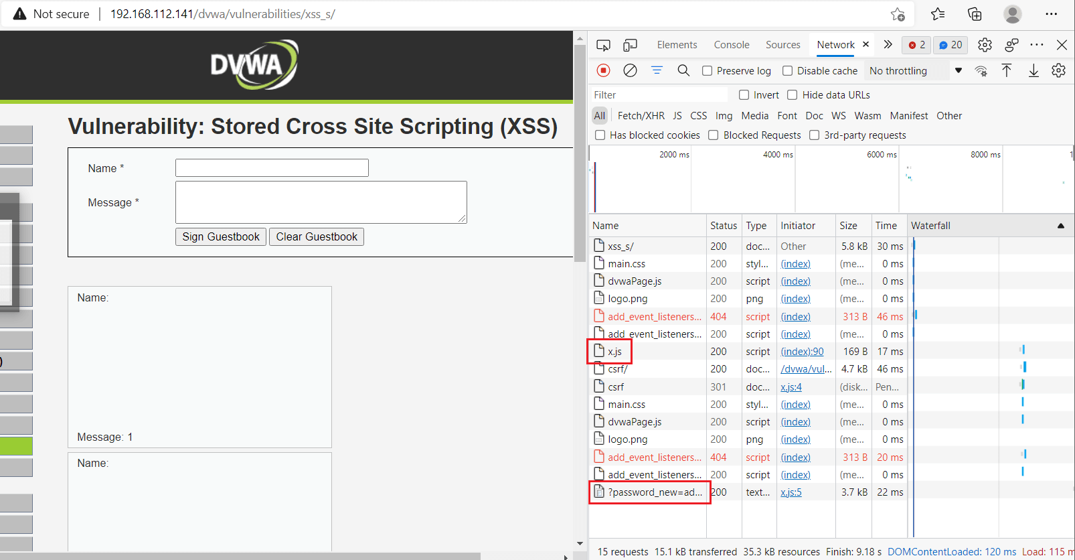Export HAR file download arrow

click(x=1033, y=70)
